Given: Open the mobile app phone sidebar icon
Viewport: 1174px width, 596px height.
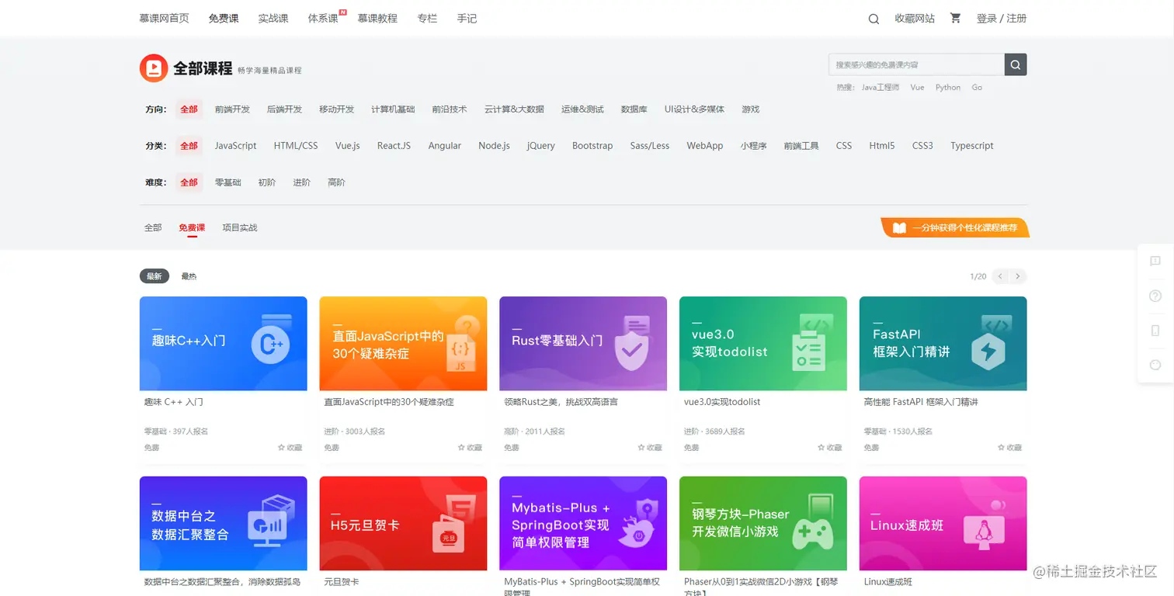Looking at the screenshot, I should [1155, 331].
